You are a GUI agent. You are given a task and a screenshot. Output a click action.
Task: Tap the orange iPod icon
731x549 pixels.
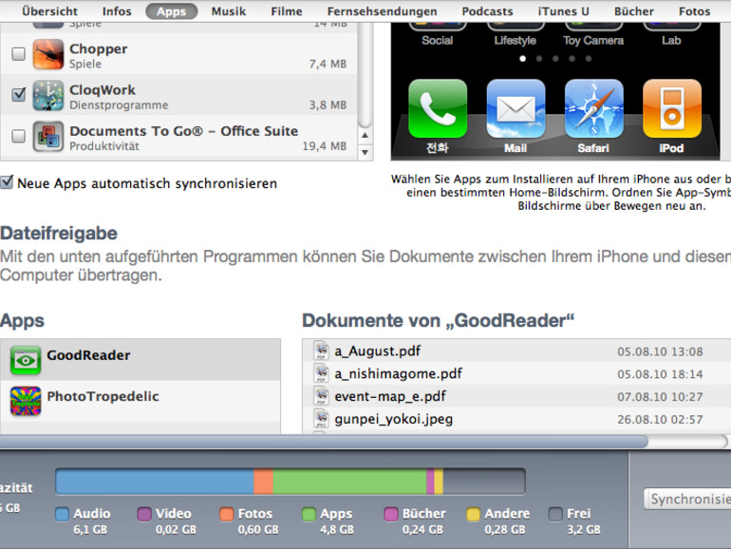pos(672,108)
